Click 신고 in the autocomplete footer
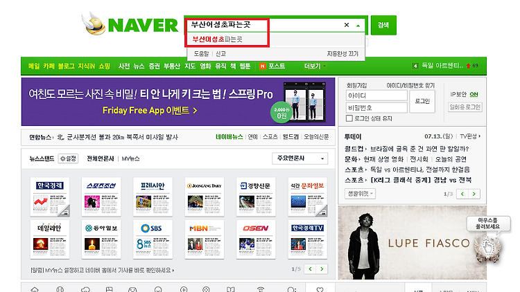This screenshot has height=292, width=520. (x=220, y=54)
